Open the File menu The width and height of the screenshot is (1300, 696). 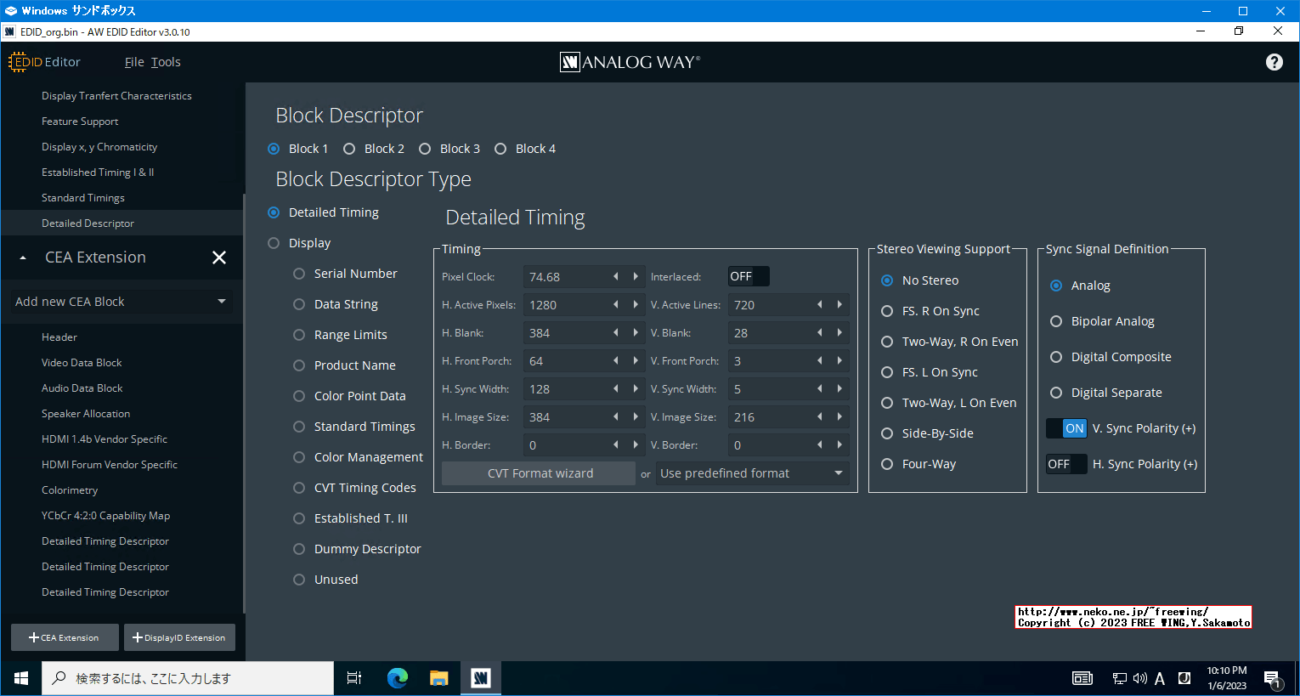click(134, 62)
